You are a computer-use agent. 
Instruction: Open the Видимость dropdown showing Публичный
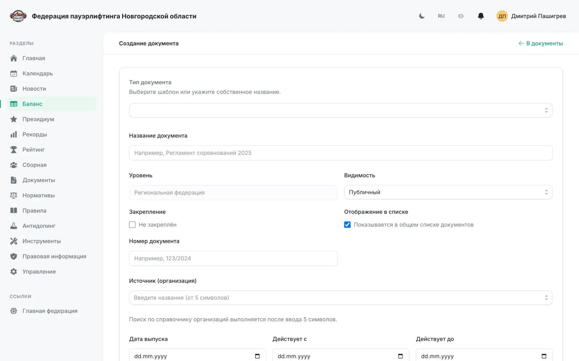(x=448, y=192)
